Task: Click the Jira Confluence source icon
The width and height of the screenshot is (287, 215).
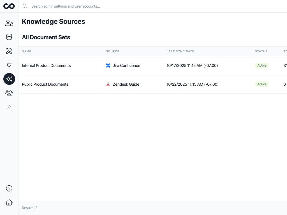Action: pyautogui.click(x=108, y=66)
